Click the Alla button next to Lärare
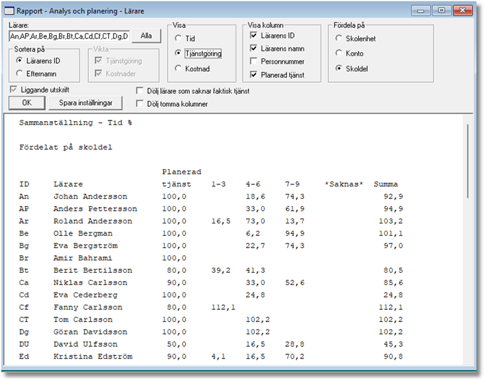Image resolution: width=485 pixels, height=381 pixels. click(146, 36)
